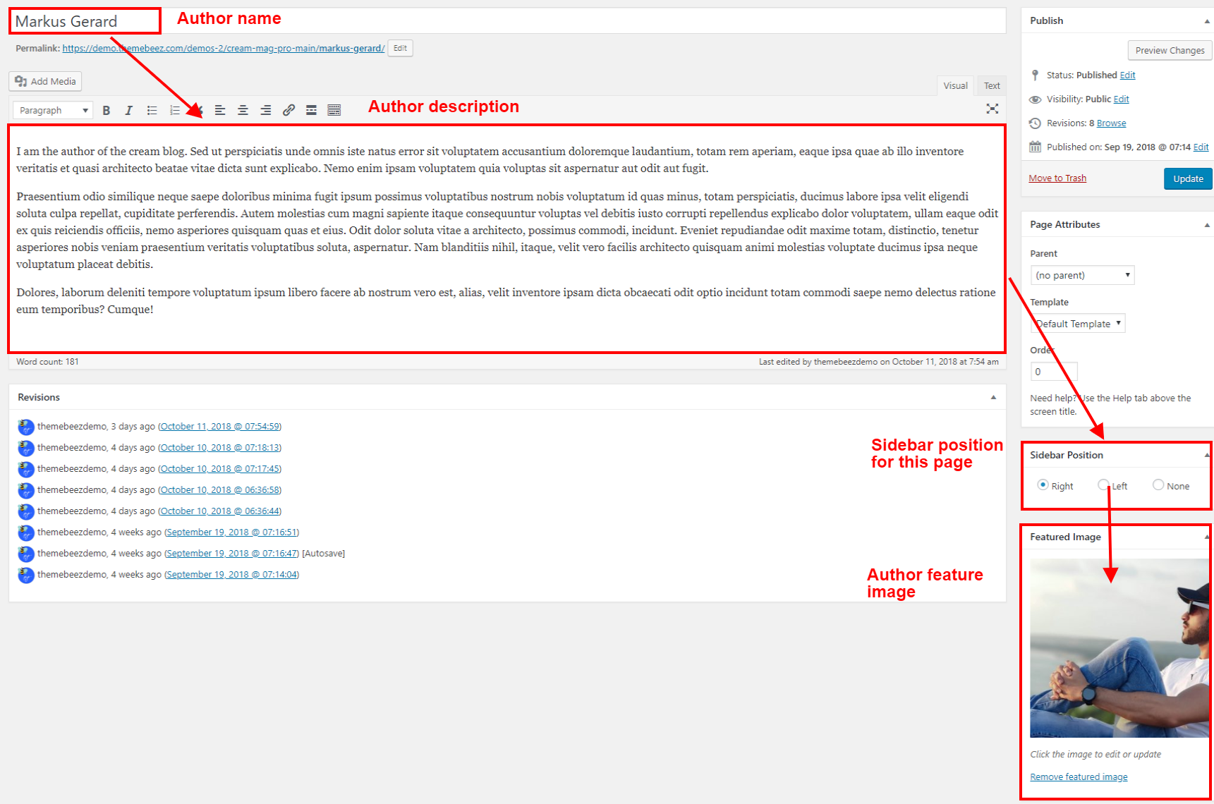1214x804 pixels.
Task: Click avatar beside 07:14:04 revision
Action: click(26, 575)
